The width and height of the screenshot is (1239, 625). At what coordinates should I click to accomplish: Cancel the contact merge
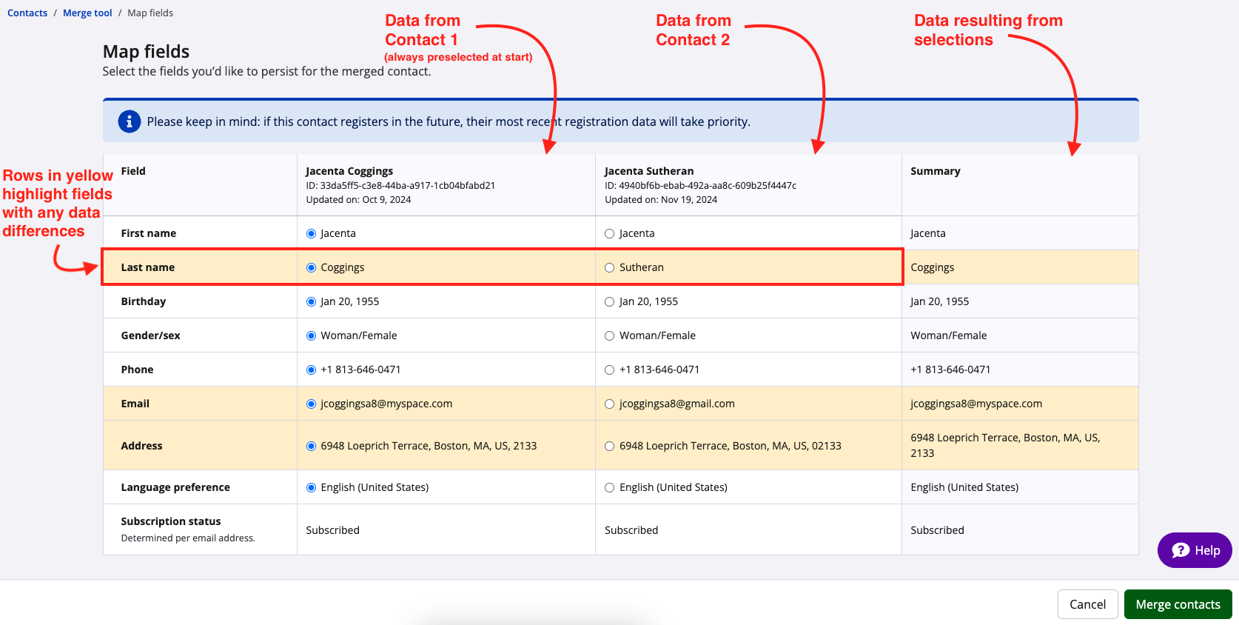[1087, 604]
